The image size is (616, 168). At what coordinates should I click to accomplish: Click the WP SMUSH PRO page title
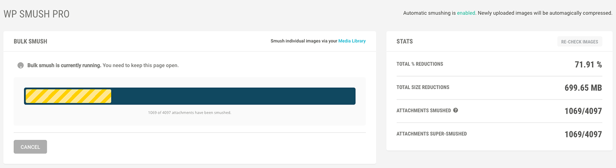37,14
